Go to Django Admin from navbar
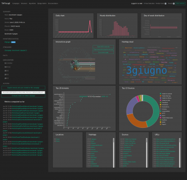The width and height of the screenshot is (187, 180). pyautogui.click(x=42, y=3)
